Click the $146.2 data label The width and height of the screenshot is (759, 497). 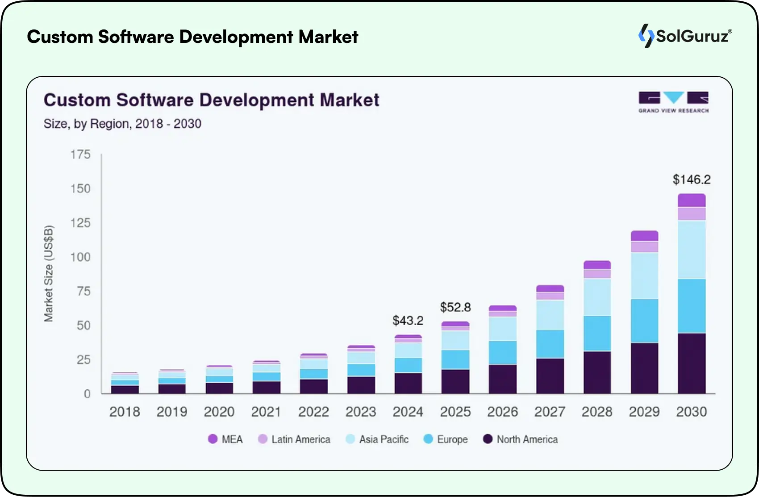tap(692, 180)
